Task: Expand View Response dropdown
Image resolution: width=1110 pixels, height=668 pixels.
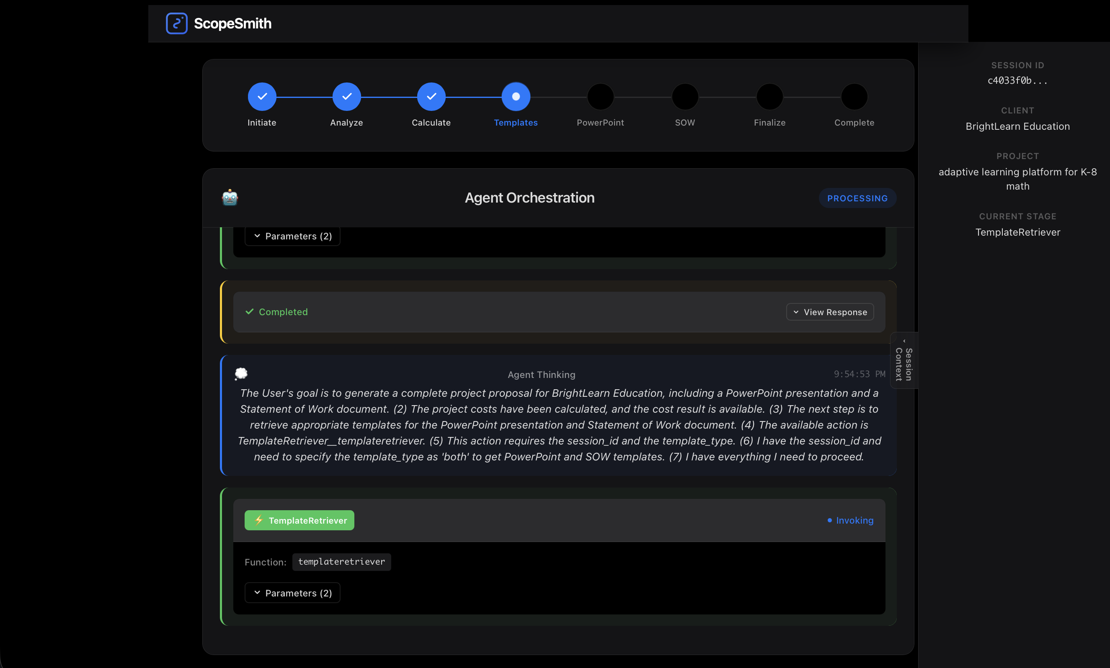Action: click(x=830, y=312)
